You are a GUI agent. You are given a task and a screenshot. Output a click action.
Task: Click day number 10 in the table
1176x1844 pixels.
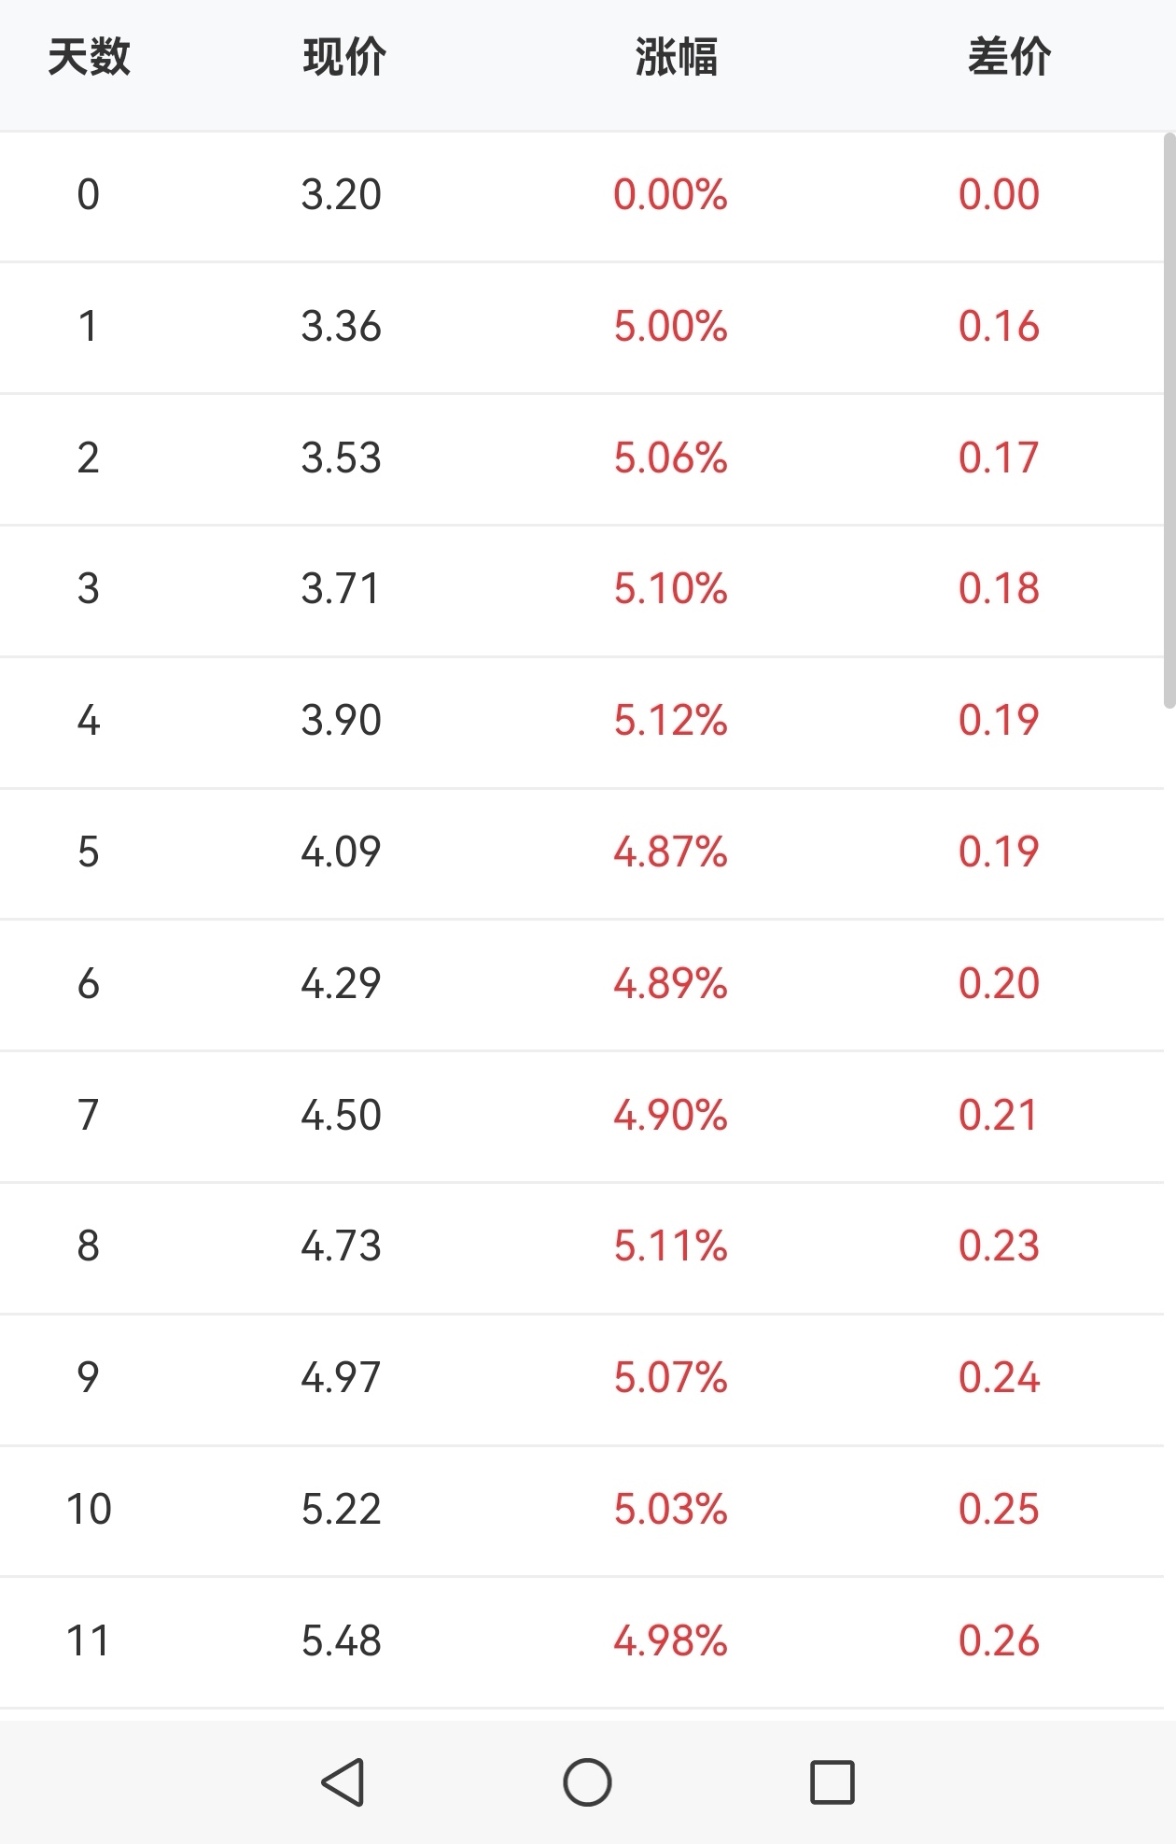89,1510
